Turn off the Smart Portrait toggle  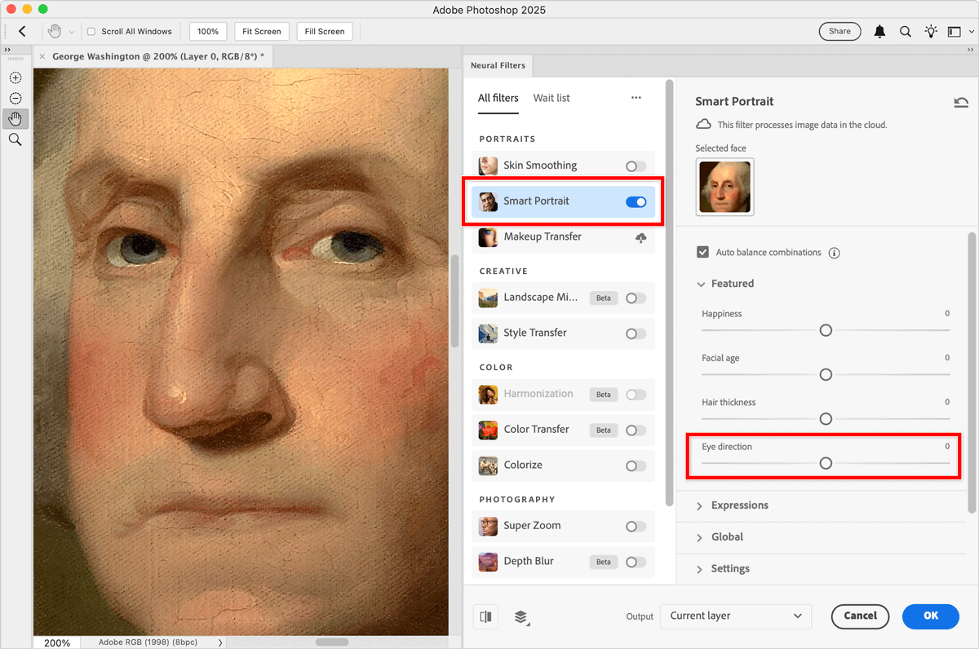[x=636, y=201]
